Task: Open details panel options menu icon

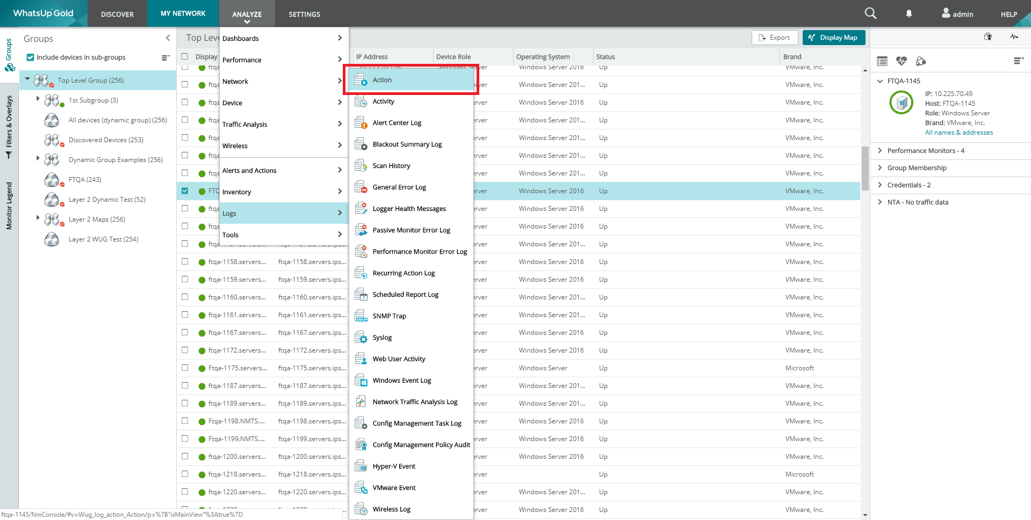Action: tap(1019, 61)
